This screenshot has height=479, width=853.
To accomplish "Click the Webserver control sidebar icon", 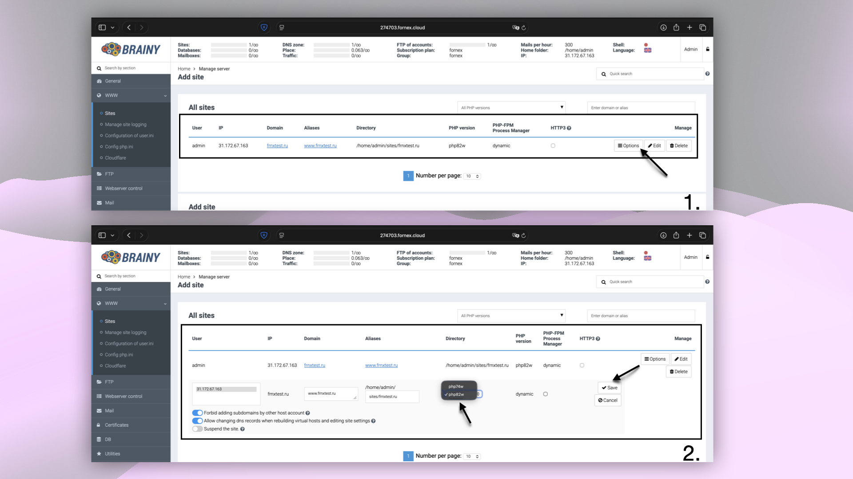I will tap(99, 396).
